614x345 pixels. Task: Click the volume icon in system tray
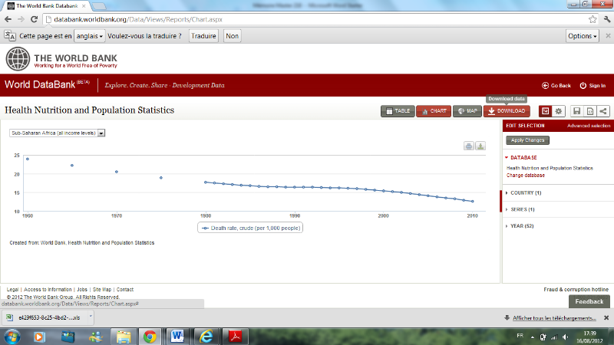coord(565,337)
